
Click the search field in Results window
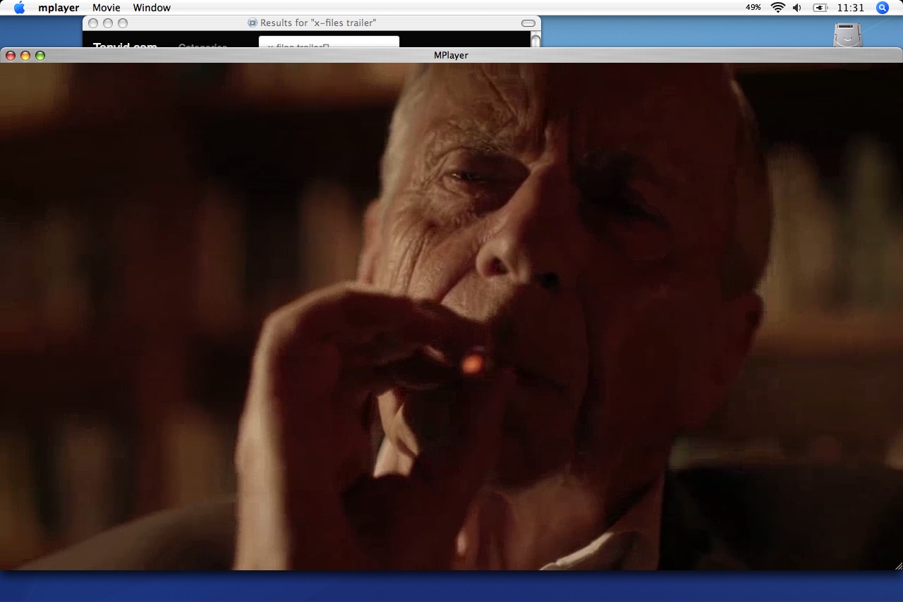tap(329, 42)
